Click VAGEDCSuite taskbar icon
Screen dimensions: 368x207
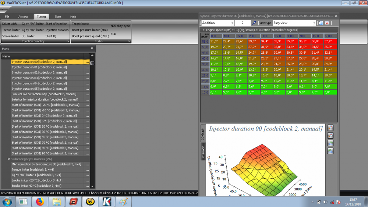pyautogui.click(x=90, y=201)
